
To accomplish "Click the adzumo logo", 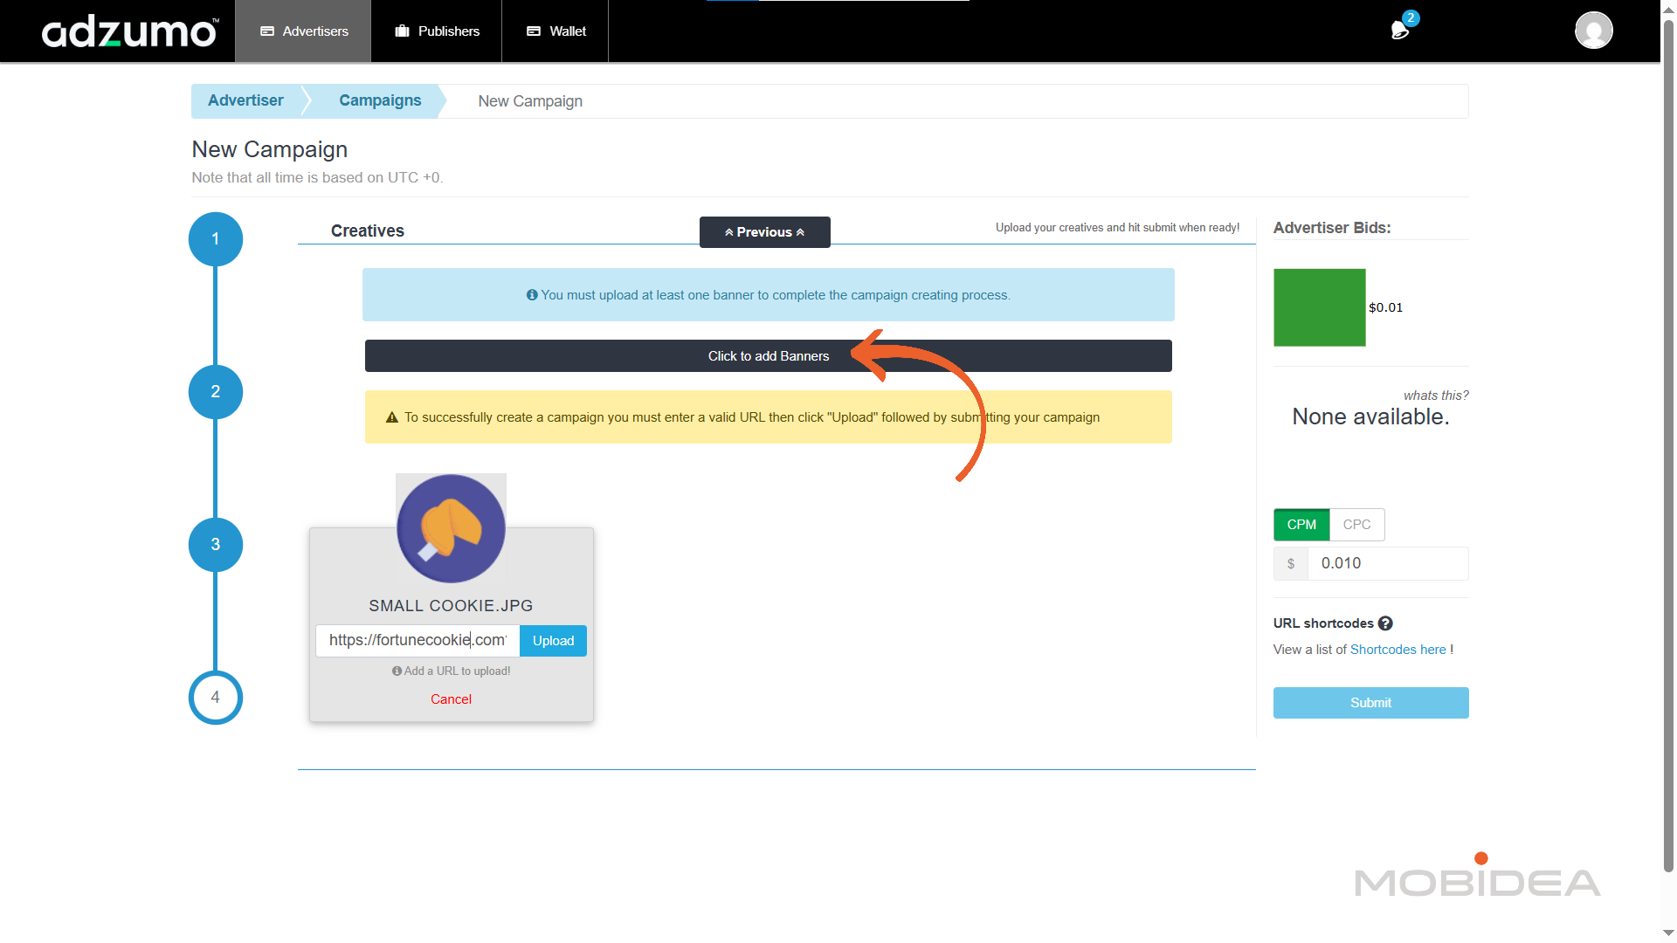I will [x=130, y=31].
